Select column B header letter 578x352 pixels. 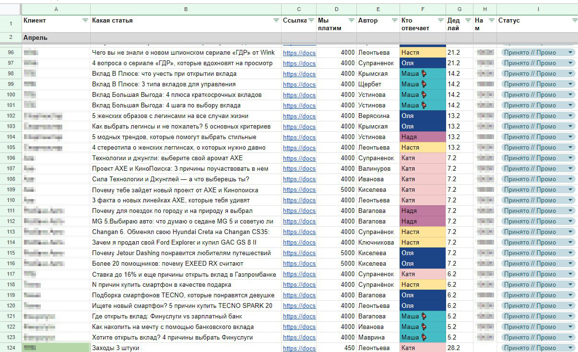[186, 9]
